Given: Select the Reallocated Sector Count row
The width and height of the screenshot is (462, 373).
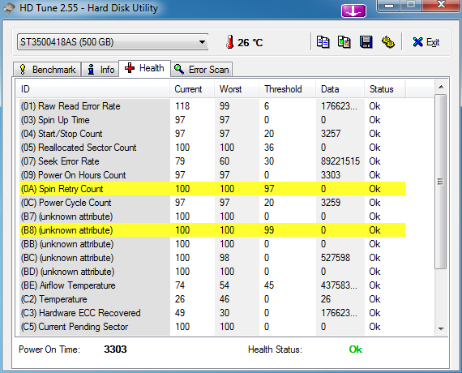Looking at the screenshot, I should (212, 148).
